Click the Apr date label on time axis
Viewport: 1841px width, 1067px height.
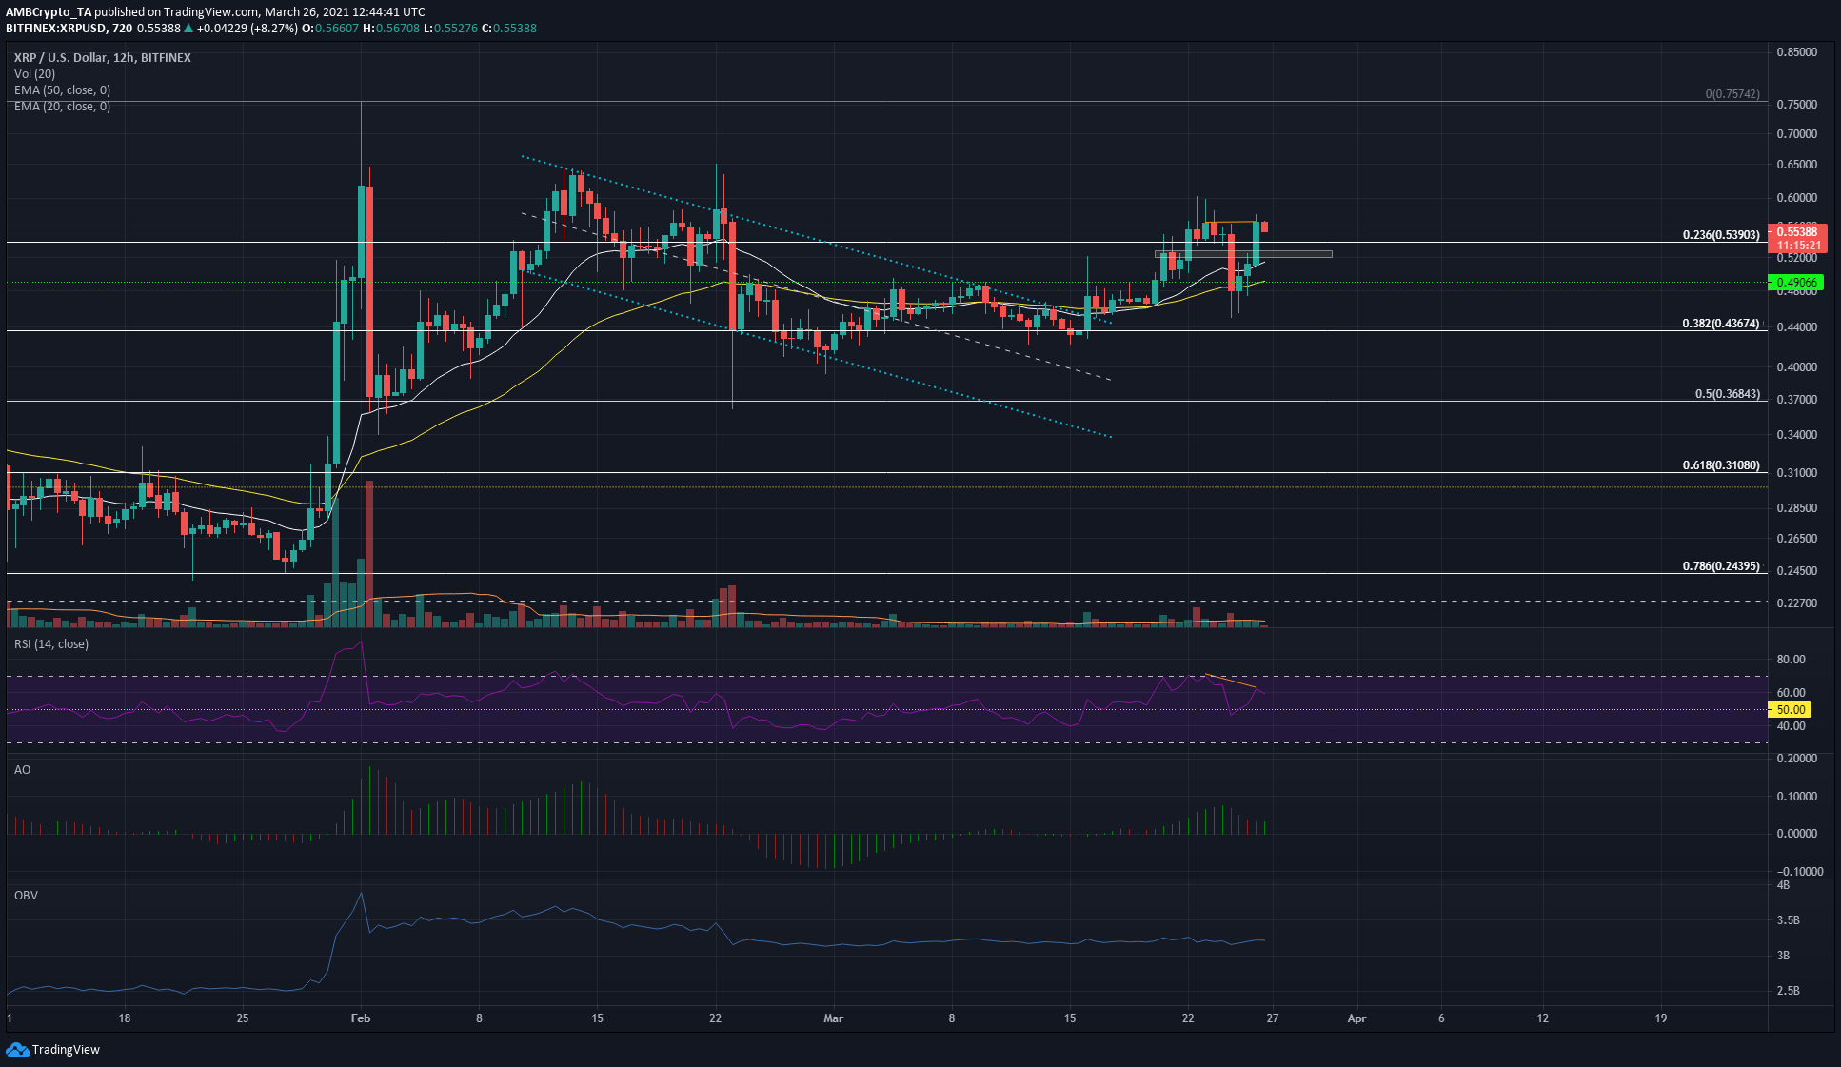pyautogui.click(x=1356, y=1018)
